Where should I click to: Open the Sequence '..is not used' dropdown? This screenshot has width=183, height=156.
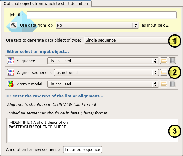[103, 61]
